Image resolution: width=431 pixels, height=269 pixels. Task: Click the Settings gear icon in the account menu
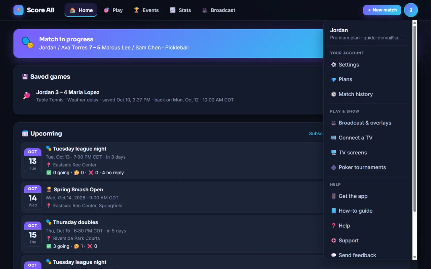[x=334, y=65]
